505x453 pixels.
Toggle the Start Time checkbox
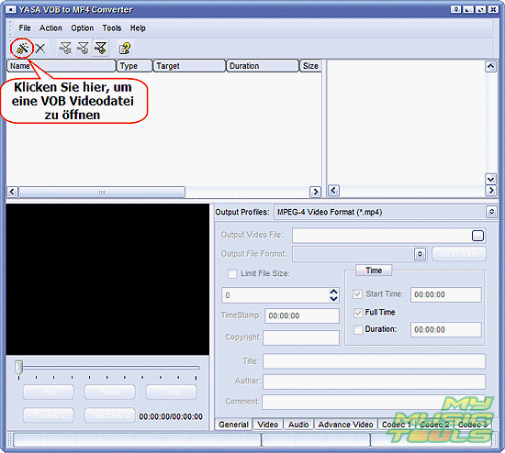[x=357, y=294]
